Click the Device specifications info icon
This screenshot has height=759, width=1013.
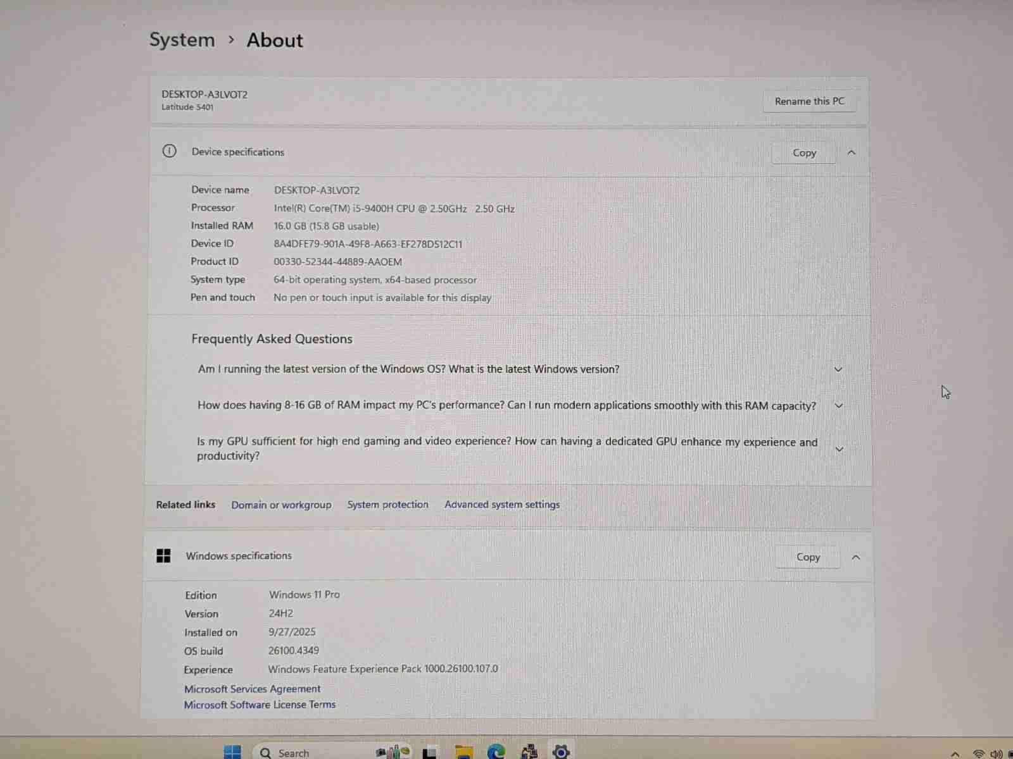point(169,151)
